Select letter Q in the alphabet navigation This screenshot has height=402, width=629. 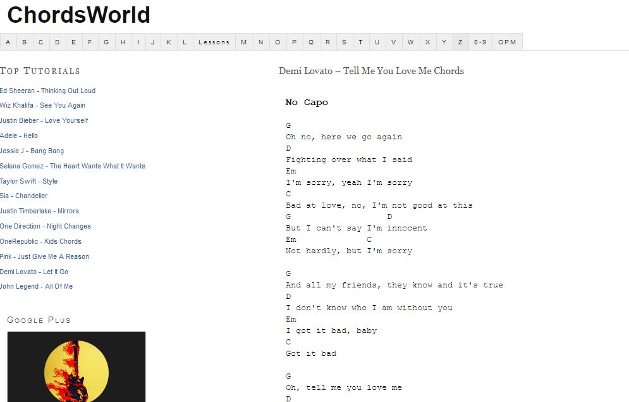[x=311, y=42]
